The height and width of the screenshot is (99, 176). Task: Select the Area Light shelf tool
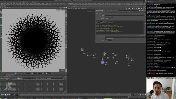(83, 5)
